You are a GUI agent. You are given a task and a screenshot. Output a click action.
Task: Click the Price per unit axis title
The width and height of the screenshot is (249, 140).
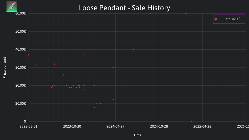5,68
